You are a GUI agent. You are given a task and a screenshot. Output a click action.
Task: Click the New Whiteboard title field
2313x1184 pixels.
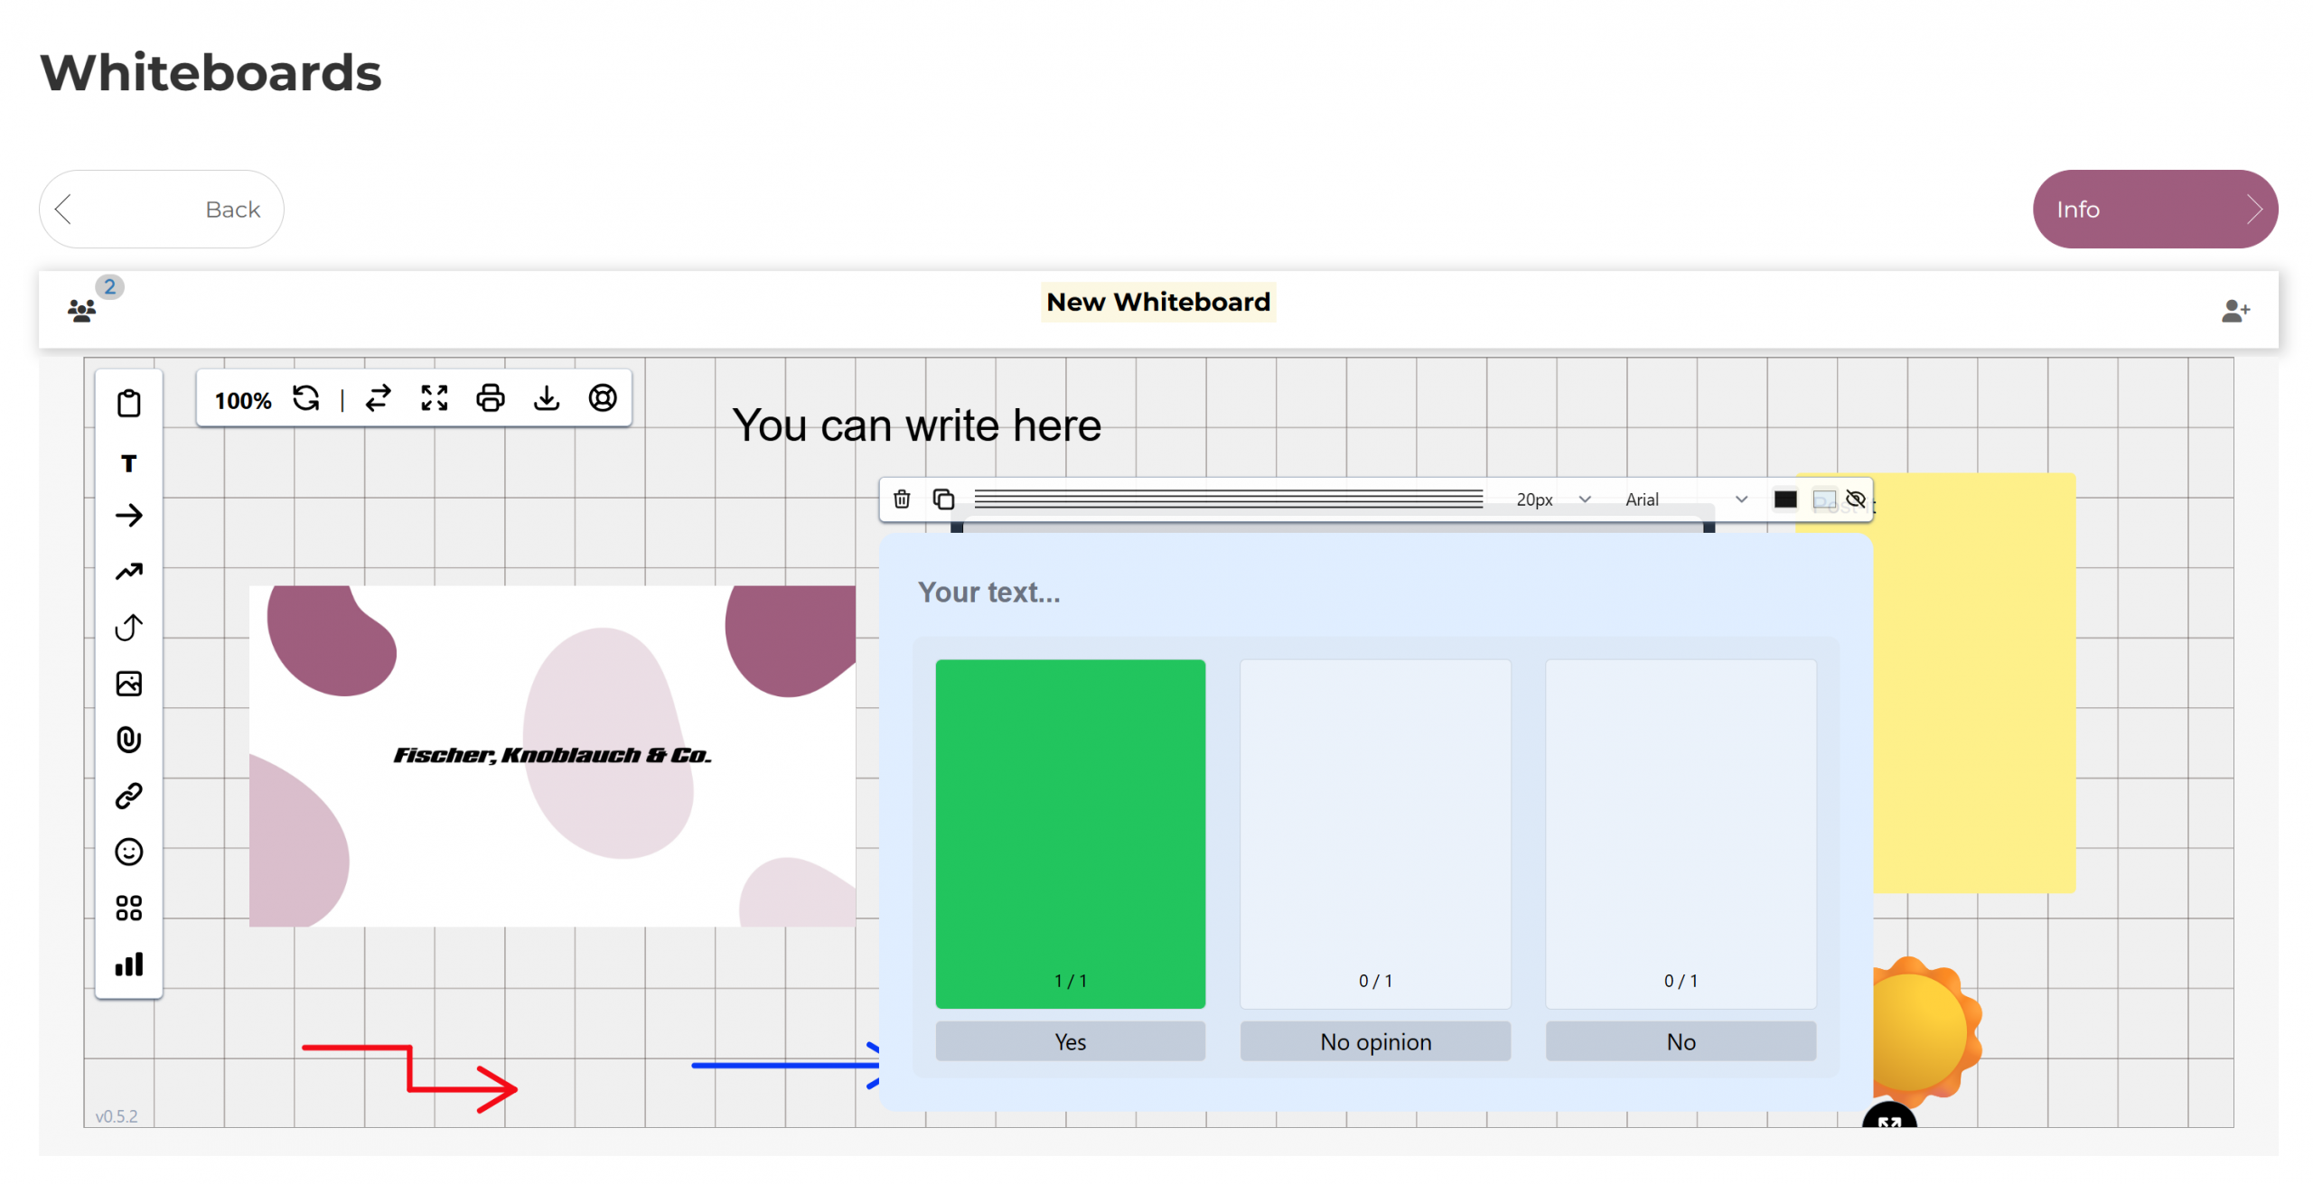coord(1157,302)
